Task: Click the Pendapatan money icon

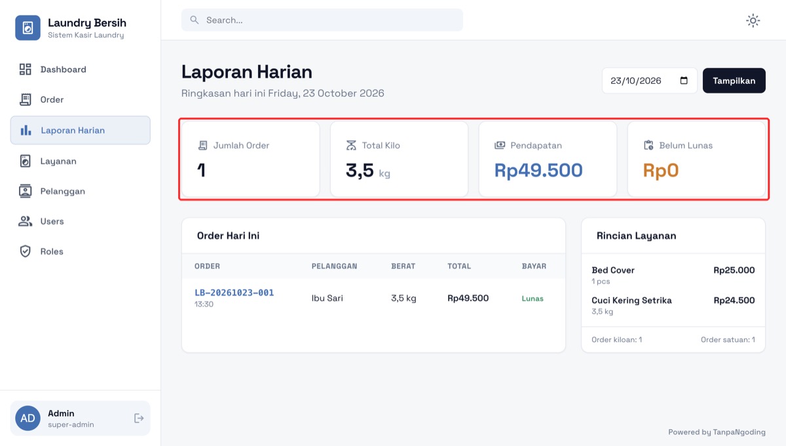Action: pos(500,145)
